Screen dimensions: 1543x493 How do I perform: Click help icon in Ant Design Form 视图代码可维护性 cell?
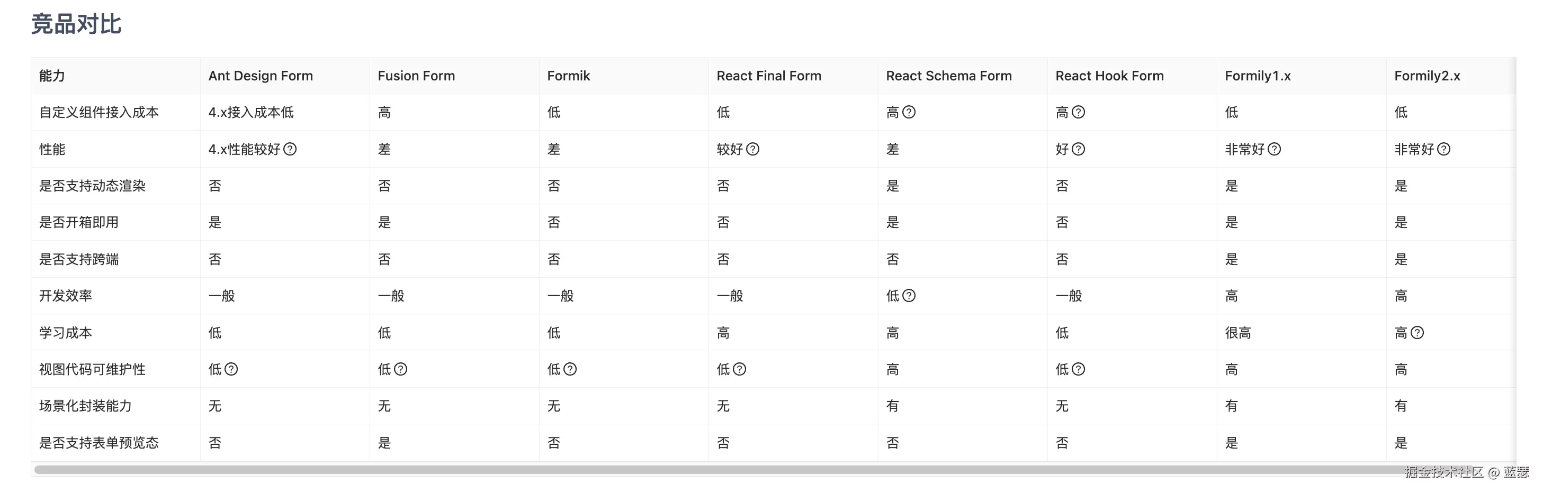click(x=231, y=369)
